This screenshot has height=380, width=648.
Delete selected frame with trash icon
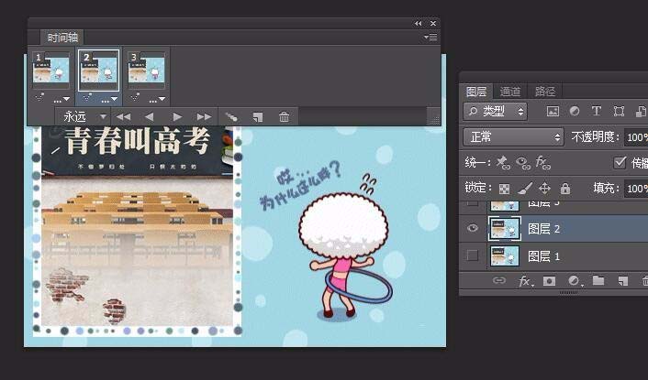click(x=284, y=117)
